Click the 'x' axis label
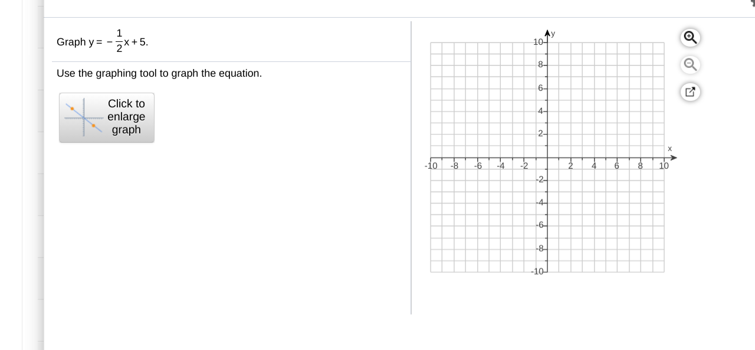755x350 pixels. 669,149
